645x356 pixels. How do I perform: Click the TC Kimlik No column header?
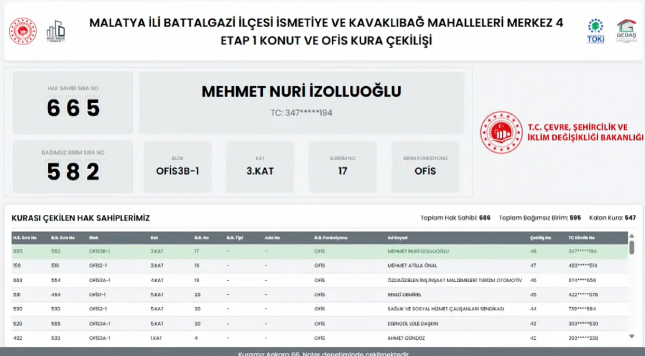coord(580,237)
